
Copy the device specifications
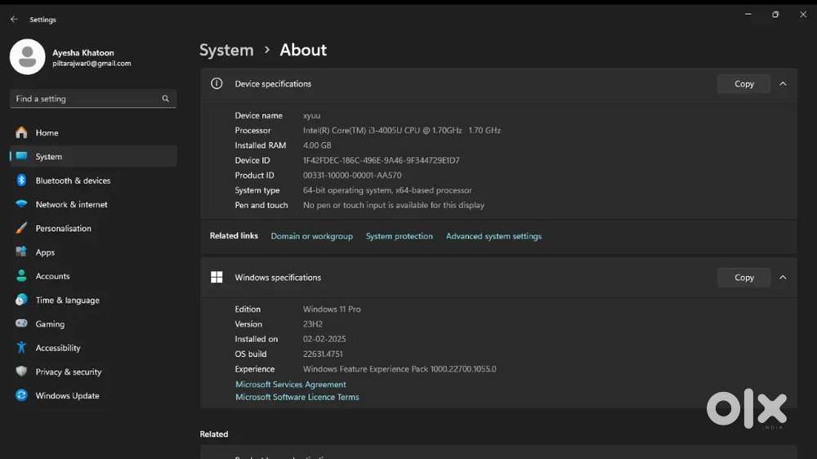click(743, 83)
